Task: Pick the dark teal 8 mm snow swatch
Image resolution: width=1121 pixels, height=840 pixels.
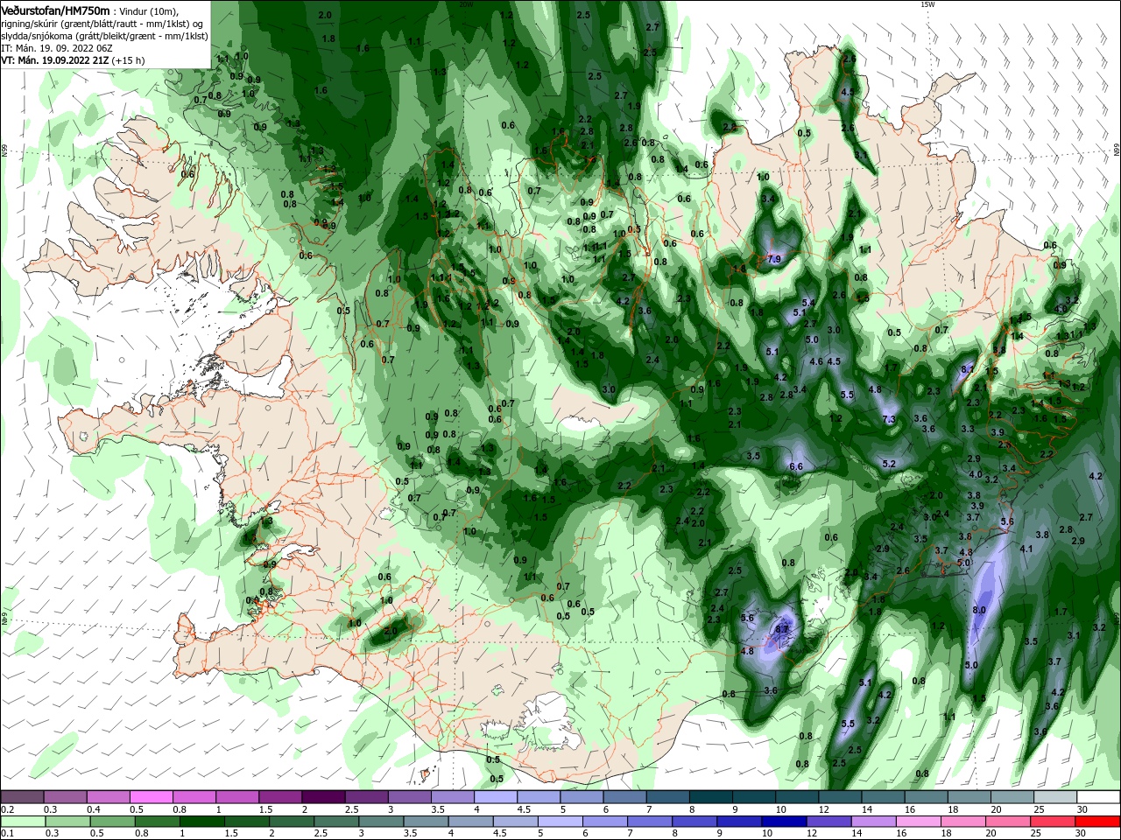Action: (710, 797)
